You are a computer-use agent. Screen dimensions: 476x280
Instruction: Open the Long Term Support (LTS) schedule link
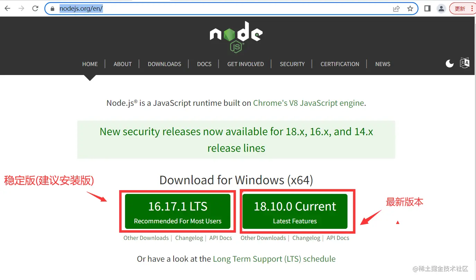[274, 259]
